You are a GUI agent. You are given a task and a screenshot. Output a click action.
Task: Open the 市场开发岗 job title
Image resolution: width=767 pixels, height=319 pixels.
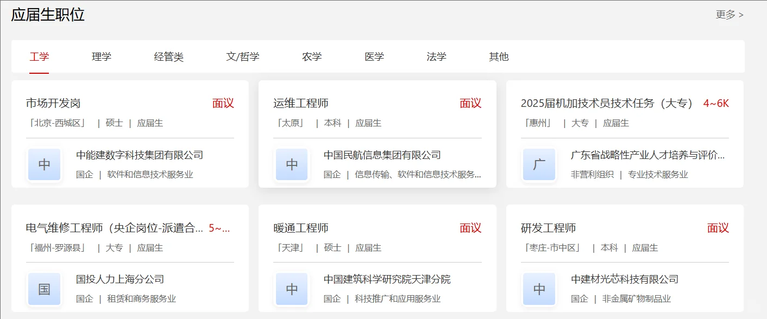tap(53, 103)
